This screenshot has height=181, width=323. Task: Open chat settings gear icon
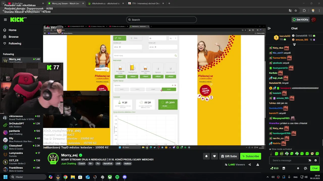click(x=298, y=168)
